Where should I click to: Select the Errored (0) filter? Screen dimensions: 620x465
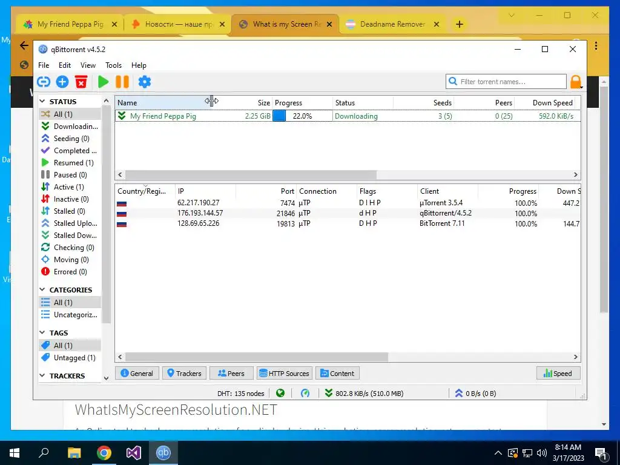pyautogui.click(x=70, y=272)
